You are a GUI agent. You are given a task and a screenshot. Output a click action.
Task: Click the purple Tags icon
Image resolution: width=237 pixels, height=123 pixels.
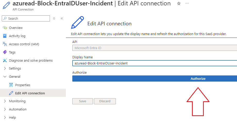point(5,52)
